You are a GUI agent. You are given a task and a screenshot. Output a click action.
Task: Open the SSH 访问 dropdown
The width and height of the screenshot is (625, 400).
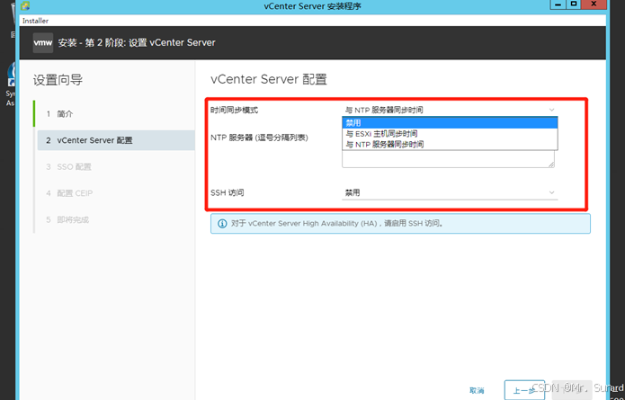[x=450, y=193]
